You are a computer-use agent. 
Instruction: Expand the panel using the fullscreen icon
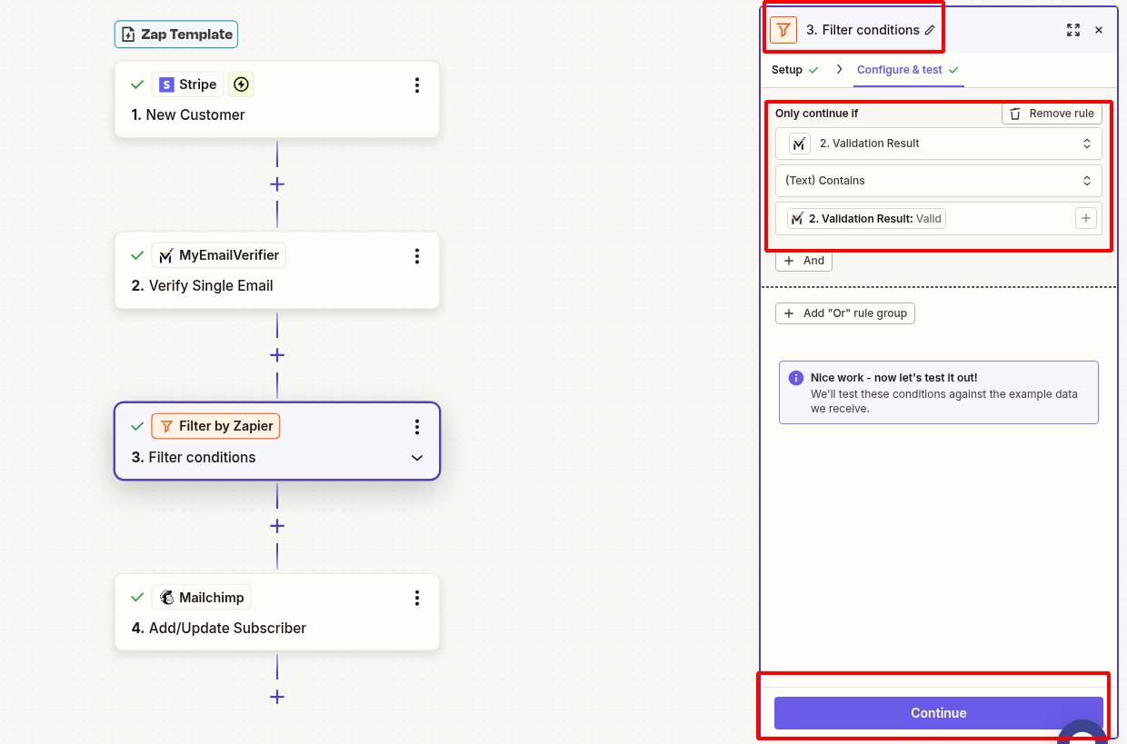(x=1073, y=30)
